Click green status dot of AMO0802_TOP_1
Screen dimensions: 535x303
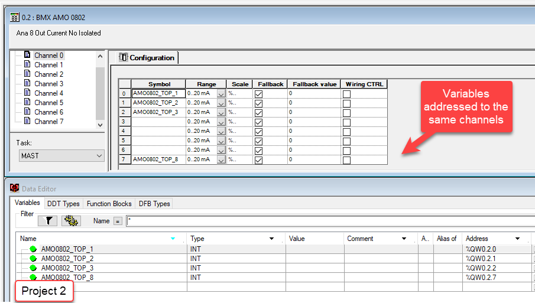(33, 249)
